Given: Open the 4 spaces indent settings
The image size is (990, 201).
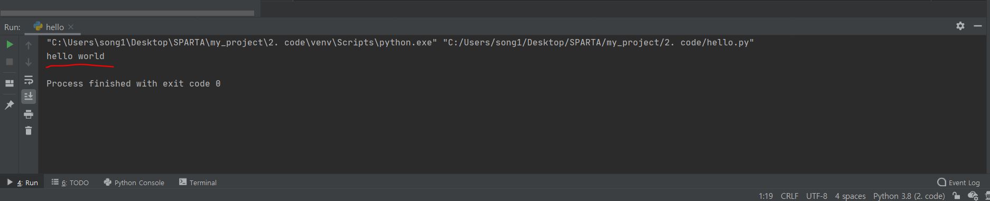Looking at the screenshot, I should pyautogui.click(x=850, y=196).
